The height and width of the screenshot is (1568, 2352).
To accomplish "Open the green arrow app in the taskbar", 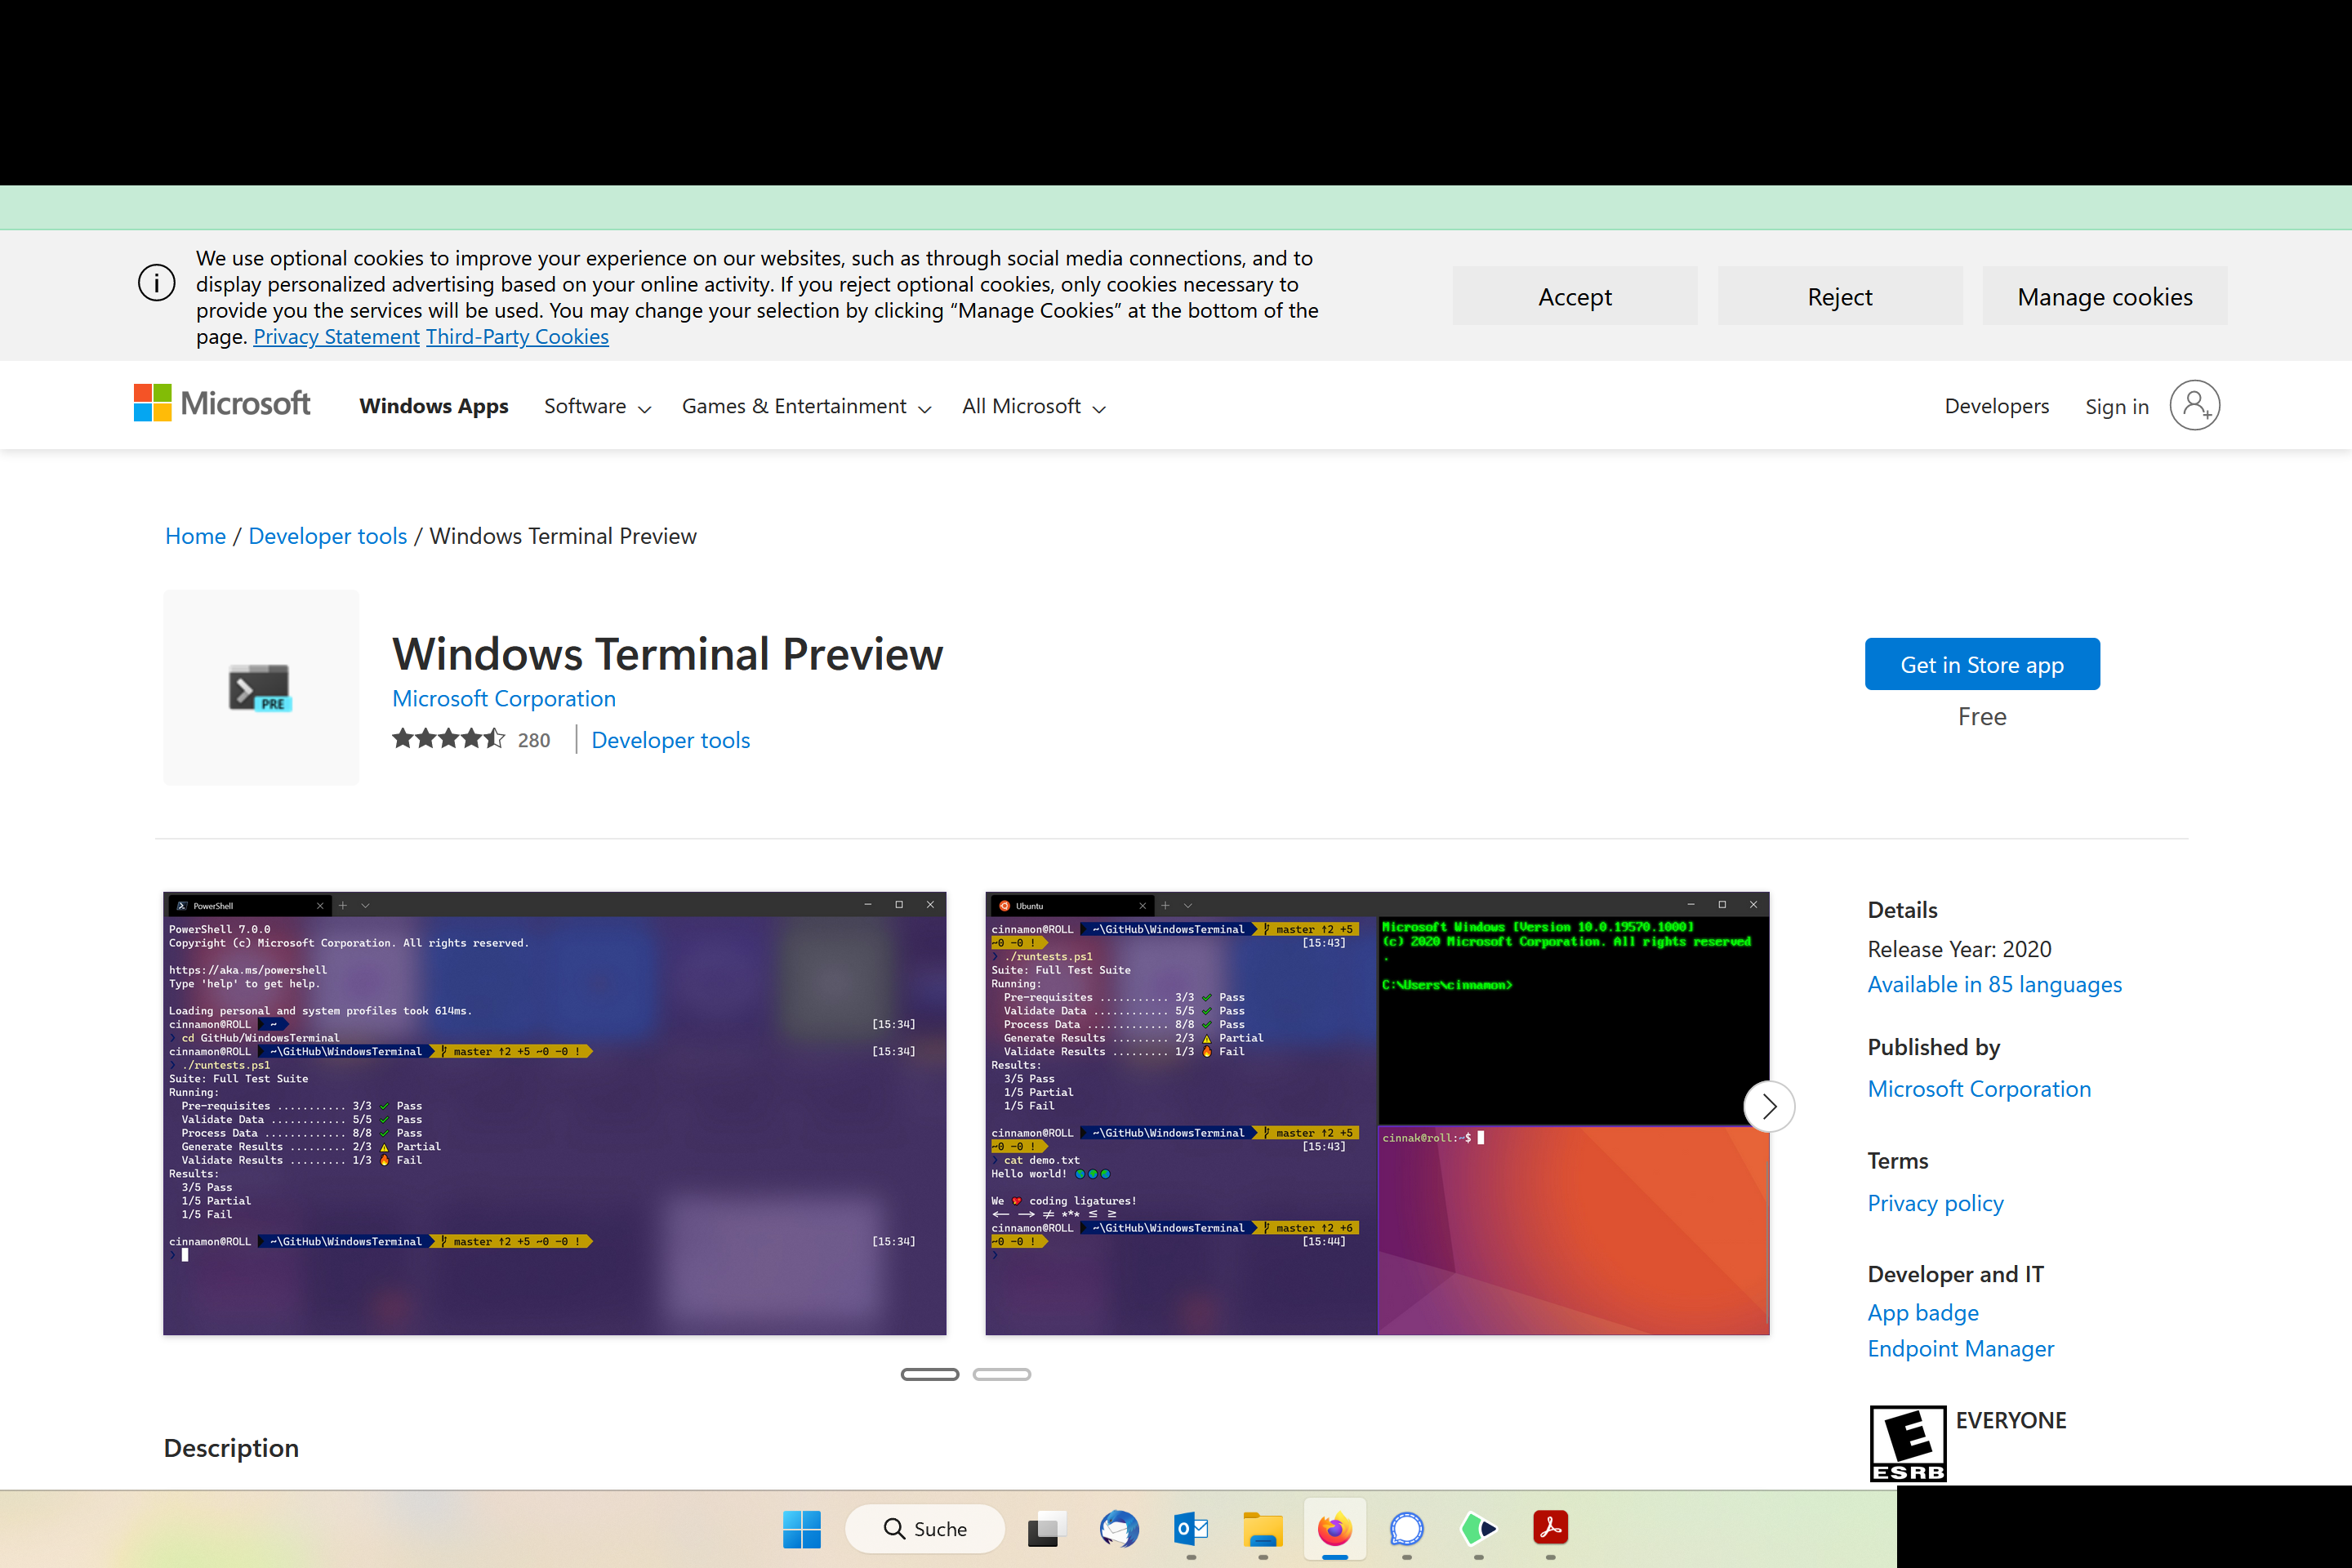I will [1478, 1529].
